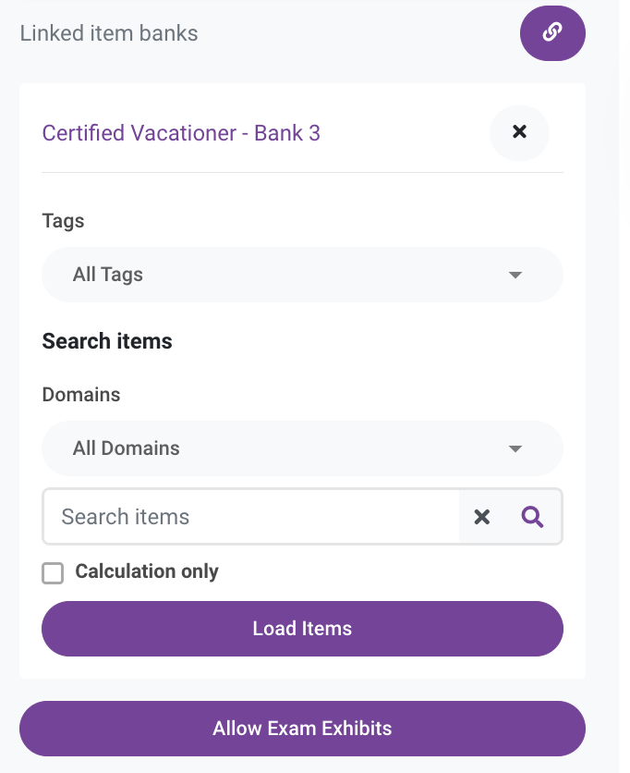
Task: Click the bold Search items section heading
Action: coord(107,341)
